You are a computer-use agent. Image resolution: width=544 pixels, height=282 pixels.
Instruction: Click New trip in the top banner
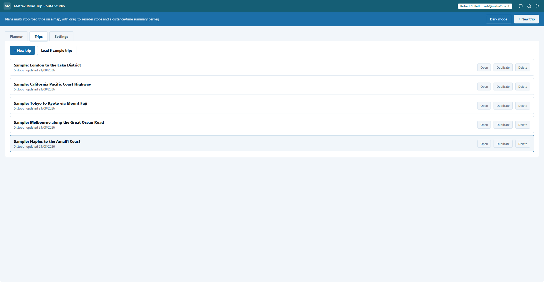pyautogui.click(x=526, y=19)
